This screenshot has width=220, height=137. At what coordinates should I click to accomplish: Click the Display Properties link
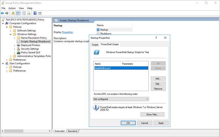pos(67,32)
